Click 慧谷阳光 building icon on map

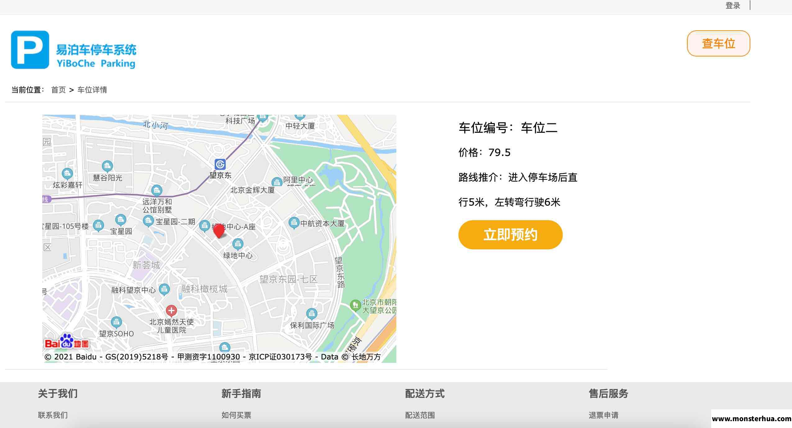pos(107,167)
